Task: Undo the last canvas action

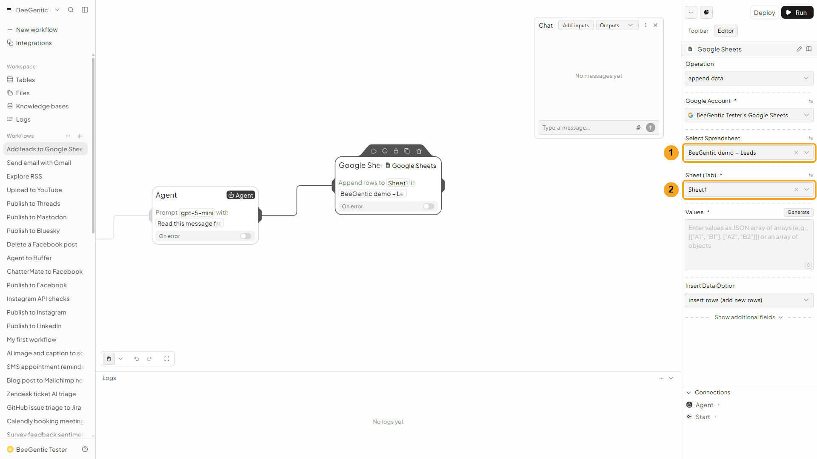Action: pos(137,359)
